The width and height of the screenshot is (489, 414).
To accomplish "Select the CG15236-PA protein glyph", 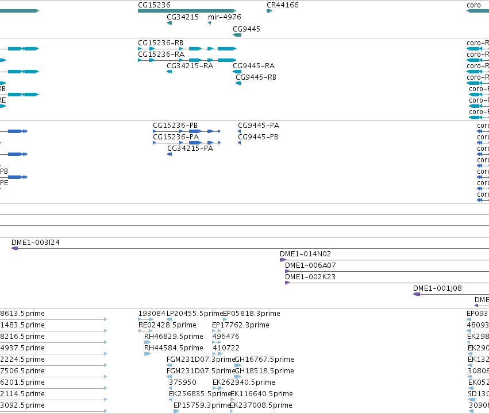I will tap(187, 143).
